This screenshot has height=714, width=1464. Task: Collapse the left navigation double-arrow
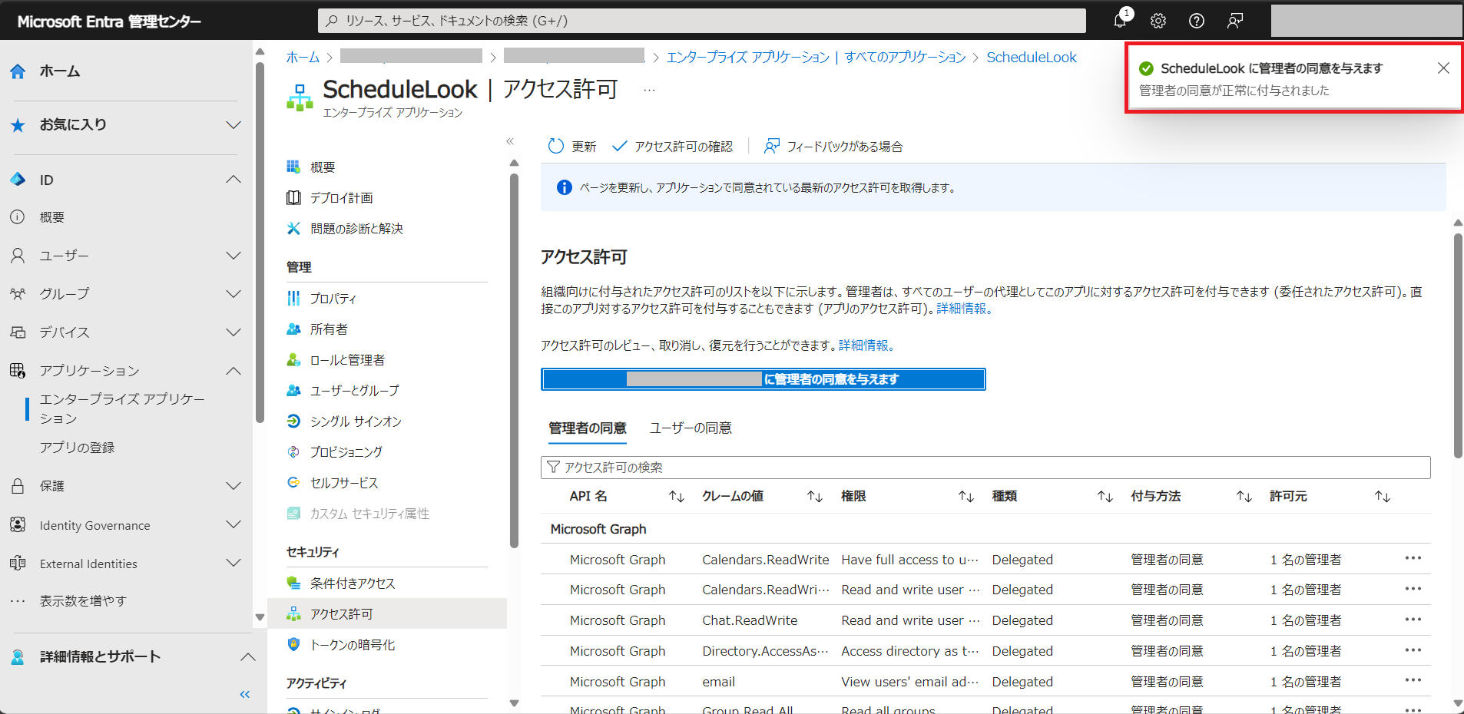pyautogui.click(x=245, y=695)
